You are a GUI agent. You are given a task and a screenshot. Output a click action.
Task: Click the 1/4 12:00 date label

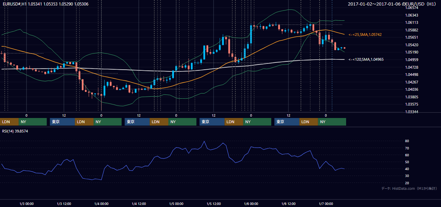click(x=139, y=204)
